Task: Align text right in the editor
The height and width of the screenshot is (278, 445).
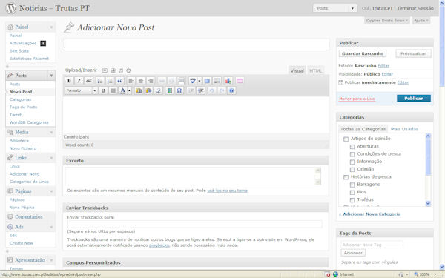Action: 151,81
